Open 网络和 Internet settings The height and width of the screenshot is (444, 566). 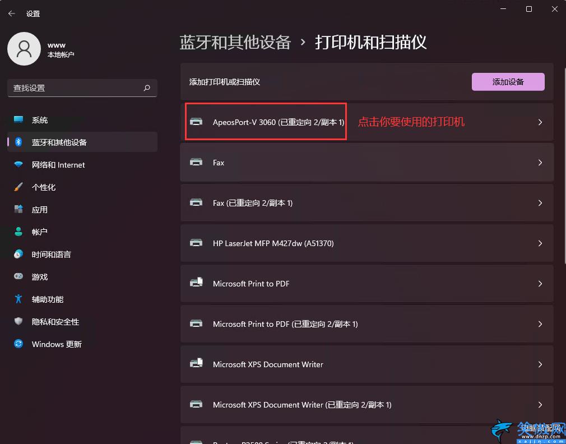click(82, 165)
